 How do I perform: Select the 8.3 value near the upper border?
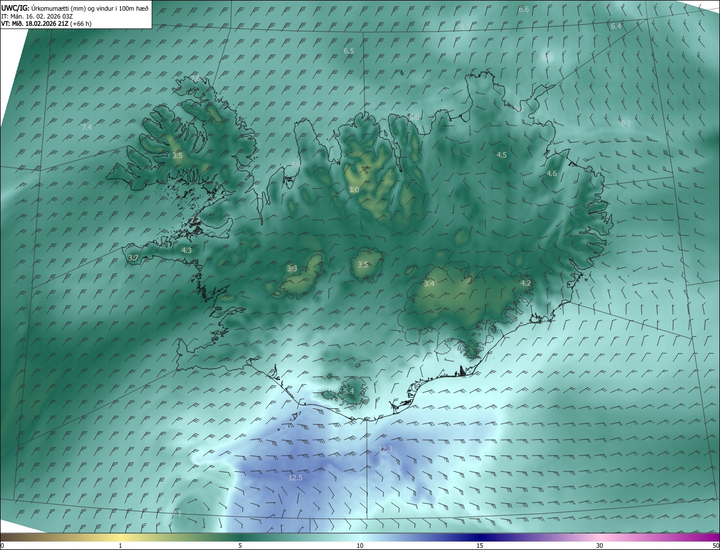tap(465, 27)
